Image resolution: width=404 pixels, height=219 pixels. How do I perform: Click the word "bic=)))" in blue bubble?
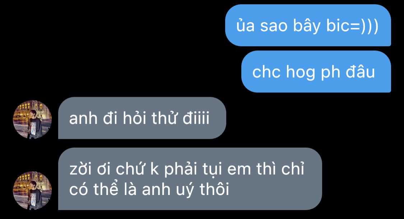352,26
